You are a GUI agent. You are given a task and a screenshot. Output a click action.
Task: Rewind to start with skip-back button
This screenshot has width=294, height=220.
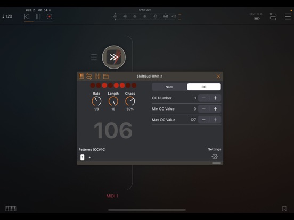27,16
